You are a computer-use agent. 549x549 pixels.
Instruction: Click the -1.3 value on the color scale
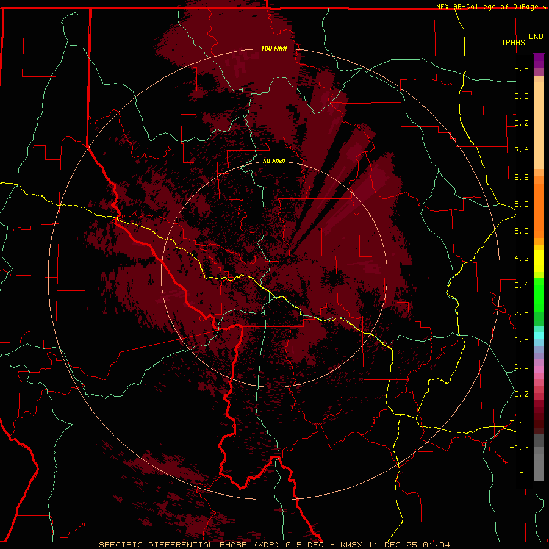tap(519, 448)
